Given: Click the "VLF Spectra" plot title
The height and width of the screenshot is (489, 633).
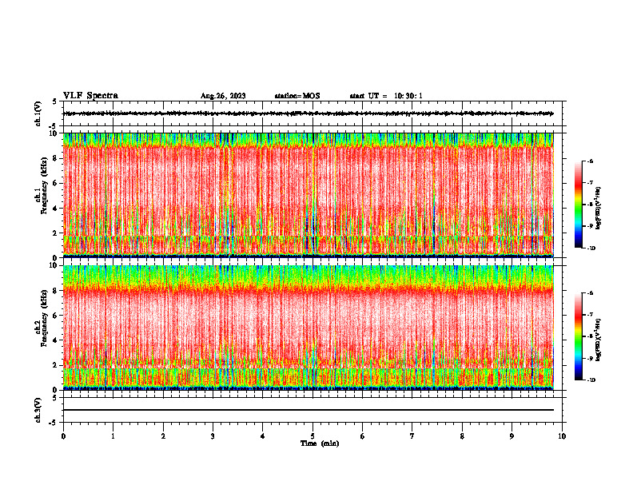Looking at the screenshot, I should [90, 96].
